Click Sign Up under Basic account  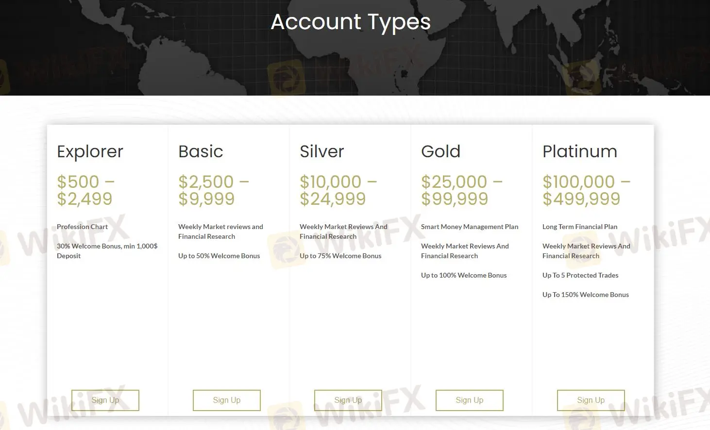[227, 400]
